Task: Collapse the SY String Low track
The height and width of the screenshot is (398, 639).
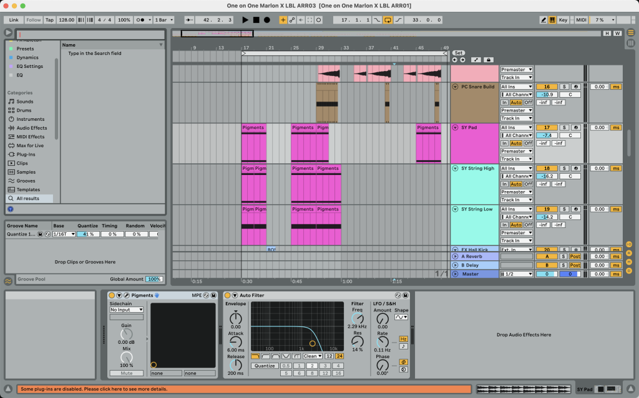Action: click(x=455, y=209)
